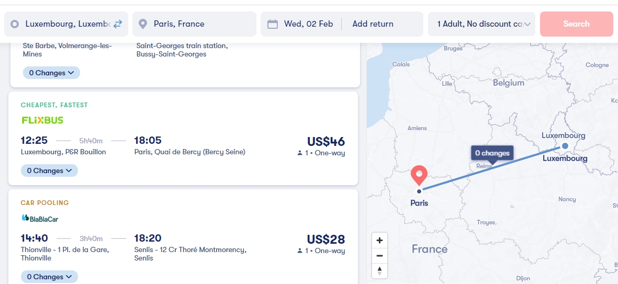Viewport: 618px width, 284px height.
Task: Click the FlixBus logo
Action: tap(42, 120)
